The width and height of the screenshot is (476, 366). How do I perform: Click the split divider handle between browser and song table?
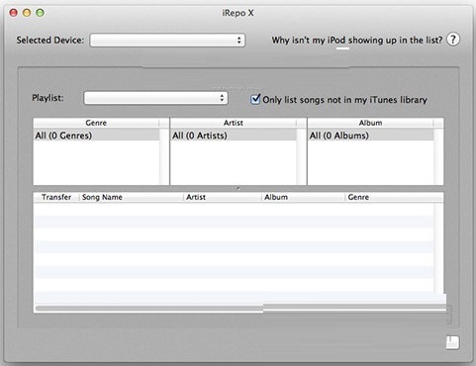[x=238, y=188]
